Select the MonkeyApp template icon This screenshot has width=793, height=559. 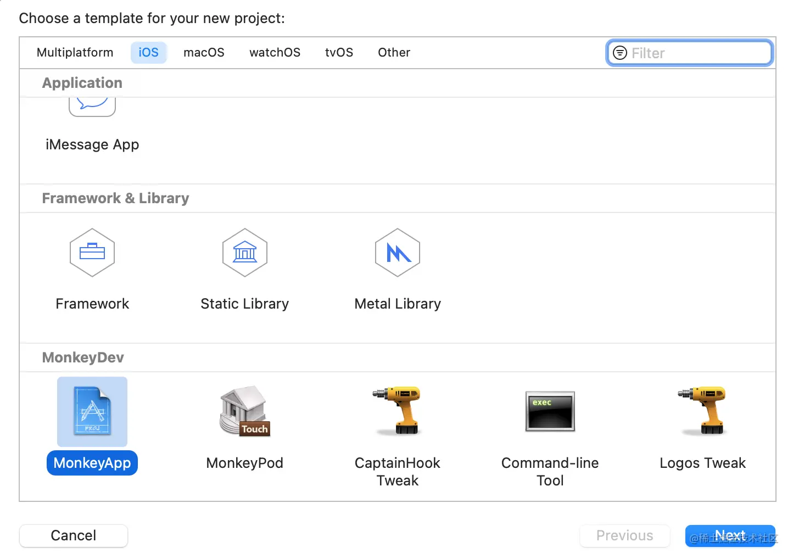click(92, 412)
